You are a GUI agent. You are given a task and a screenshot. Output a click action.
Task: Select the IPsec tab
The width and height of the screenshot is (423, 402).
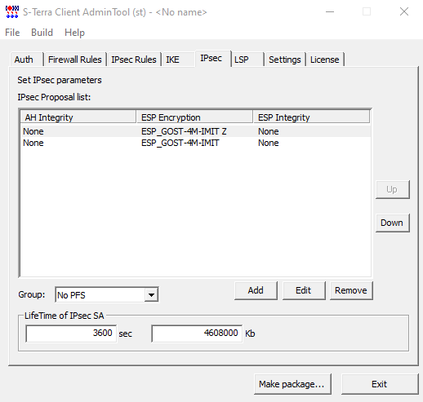tap(213, 59)
